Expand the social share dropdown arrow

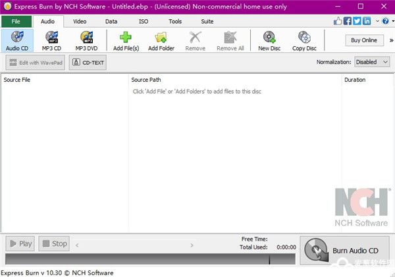[377, 21]
